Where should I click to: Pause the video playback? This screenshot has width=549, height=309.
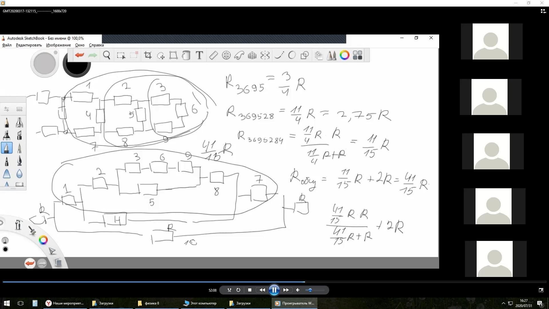click(x=274, y=290)
